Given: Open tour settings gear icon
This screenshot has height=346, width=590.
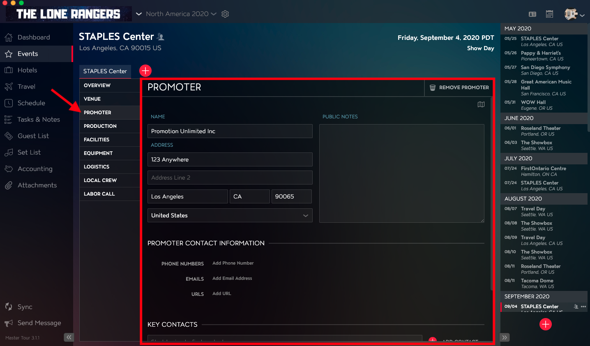Looking at the screenshot, I should click(225, 14).
